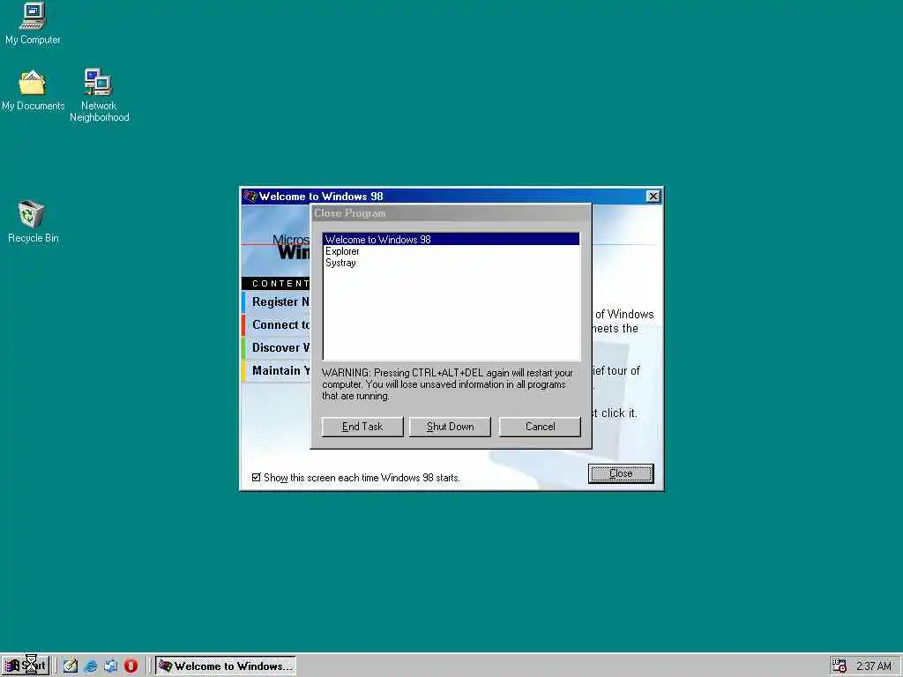The width and height of the screenshot is (903, 677).
Task: Launch Internet Explorer from quick launch
Action: click(91, 666)
